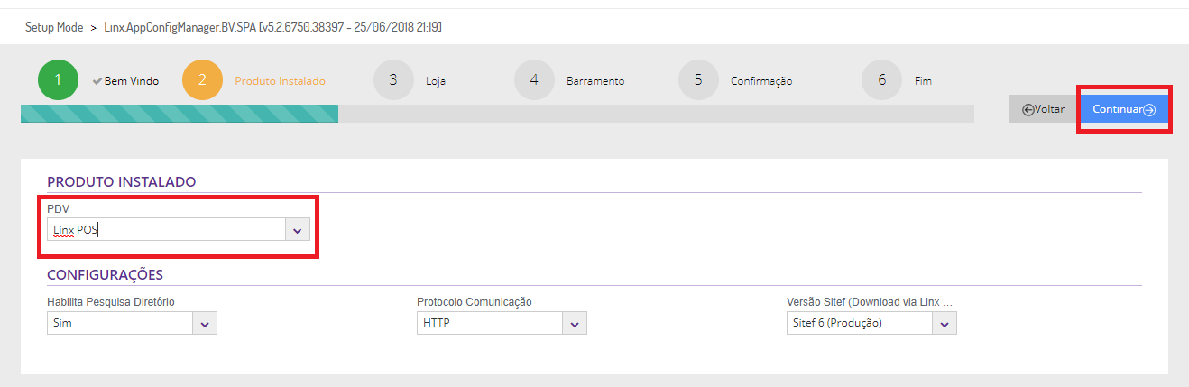Go to the Produto Instalado step label
This screenshot has width=1189, height=387.
(280, 81)
